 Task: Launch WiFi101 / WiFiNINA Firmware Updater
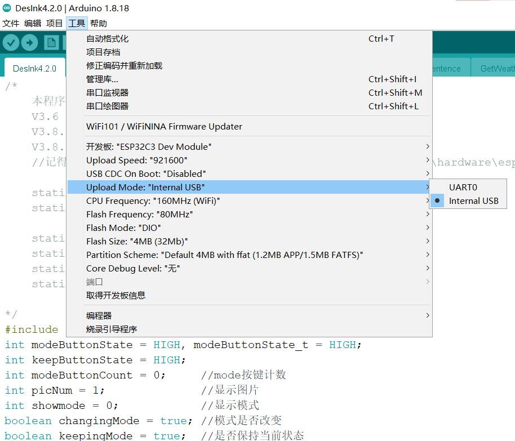click(x=249, y=126)
